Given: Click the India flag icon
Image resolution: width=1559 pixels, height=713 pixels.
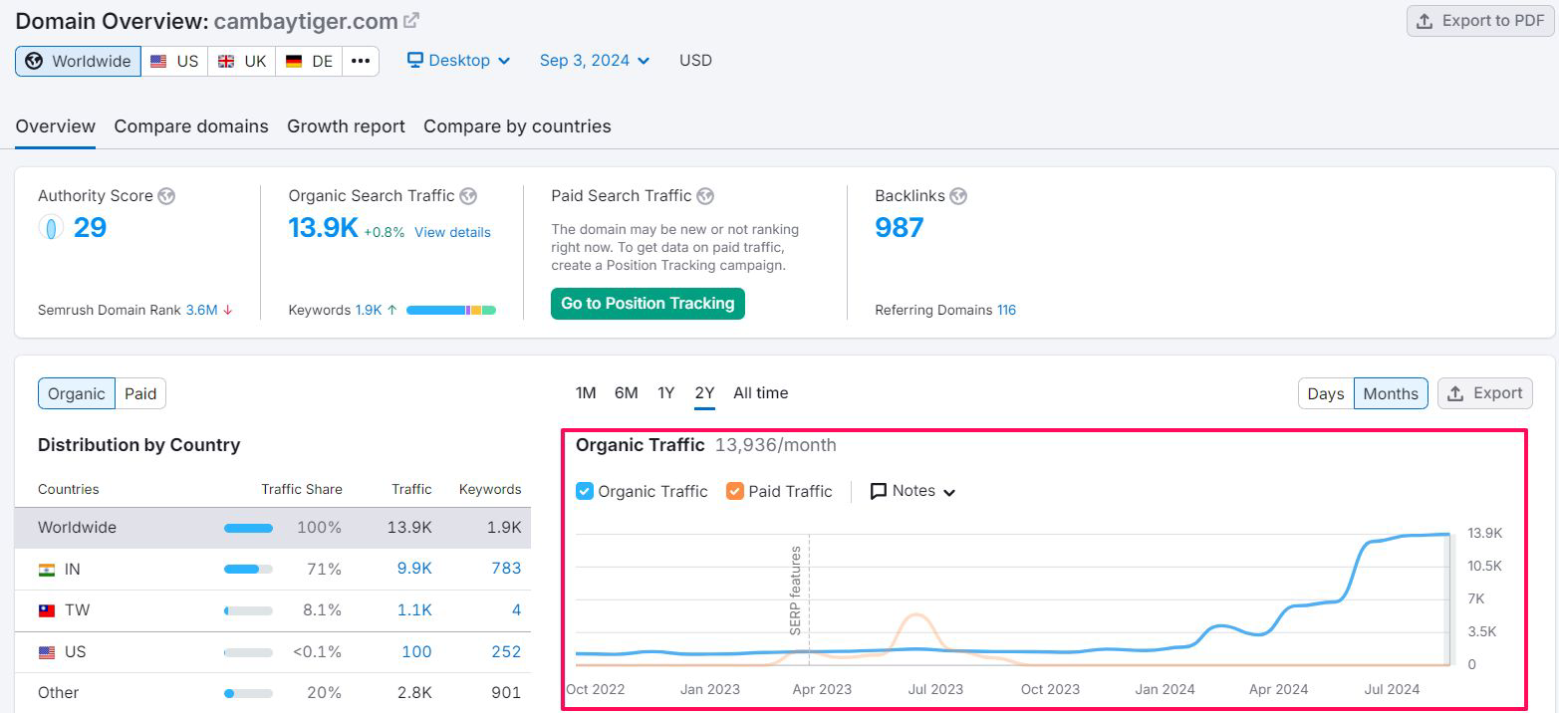Looking at the screenshot, I should [x=47, y=570].
